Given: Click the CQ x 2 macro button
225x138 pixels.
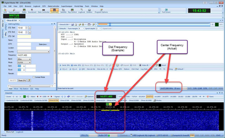Looking at the screenshot, I should pyautogui.click(x=64, y=69).
